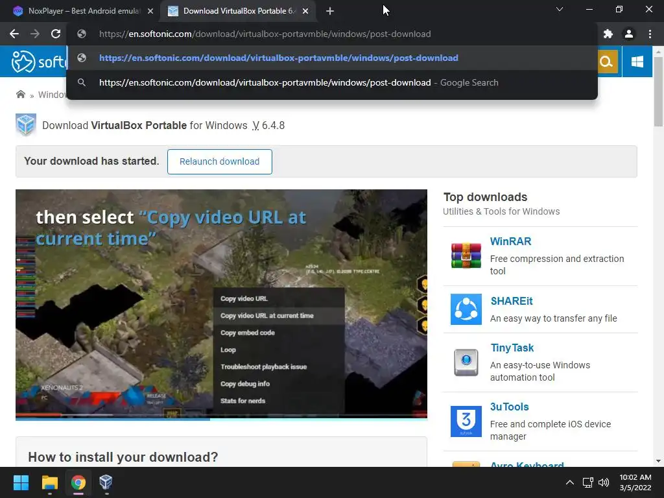Click the Softonic logo

point(39,62)
